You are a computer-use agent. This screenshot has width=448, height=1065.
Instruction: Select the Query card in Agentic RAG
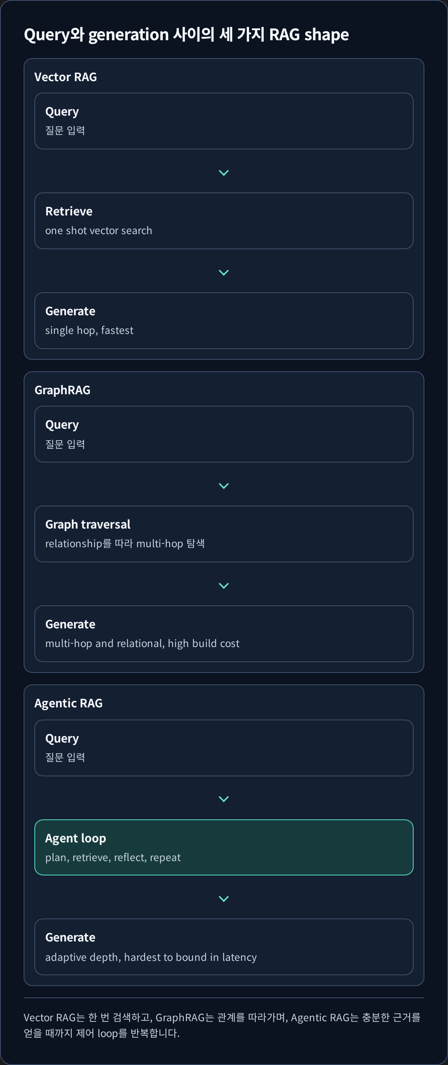(224, 748)
